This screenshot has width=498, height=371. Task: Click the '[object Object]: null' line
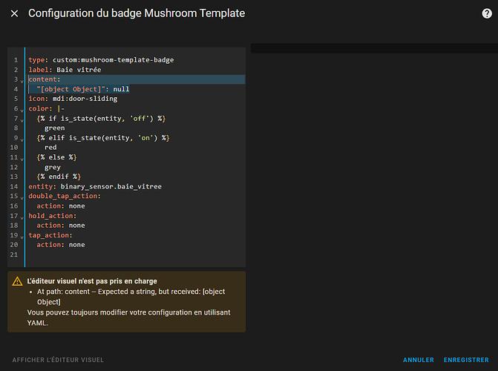(x=83, y=89)
